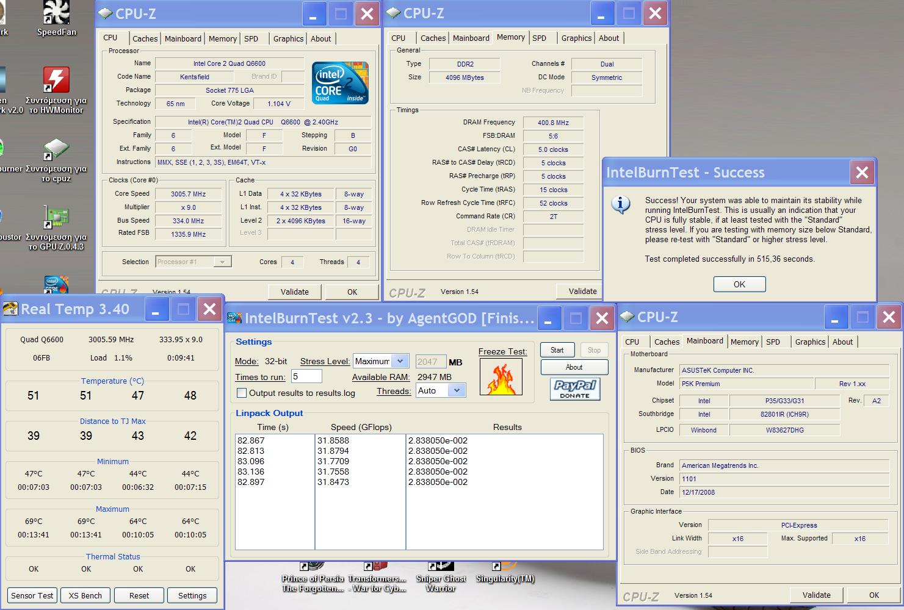Click the Freeze Test flame icon
Viewport: 904px width, 610px height.
501,376
